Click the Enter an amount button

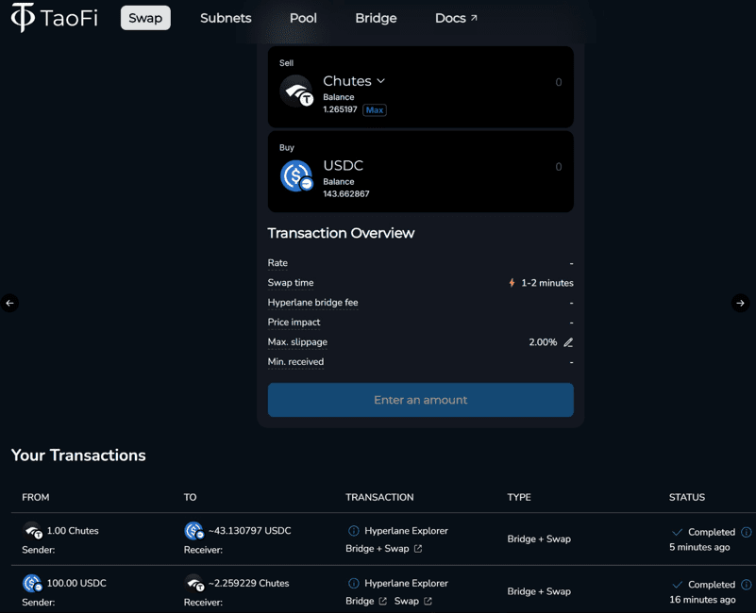[x=420, y=400]
